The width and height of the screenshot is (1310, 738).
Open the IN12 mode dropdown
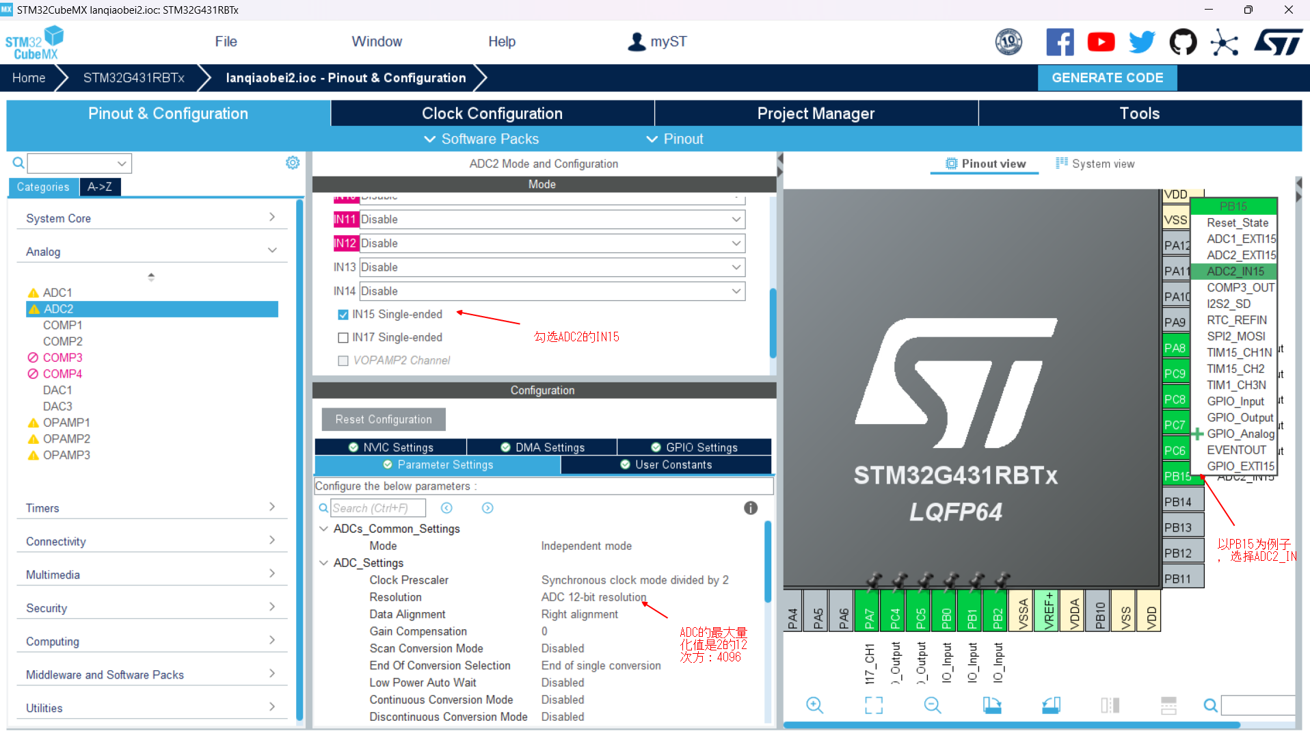click(x=552, y=243)
